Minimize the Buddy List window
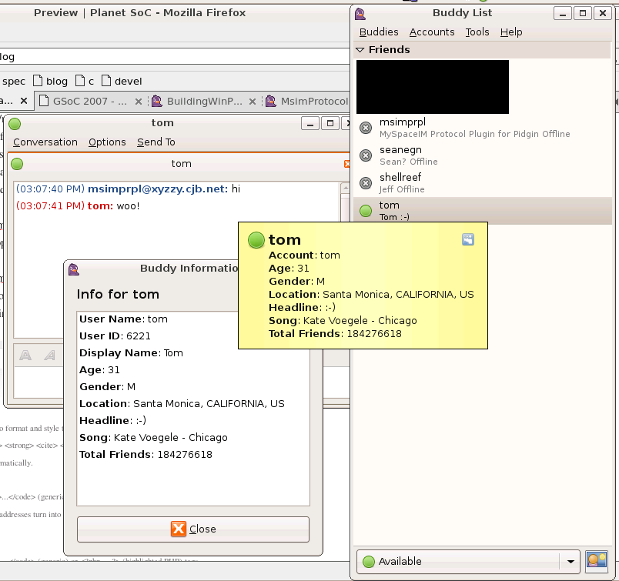The height and width of the screenshot is (581, 619). click(563, 13)
